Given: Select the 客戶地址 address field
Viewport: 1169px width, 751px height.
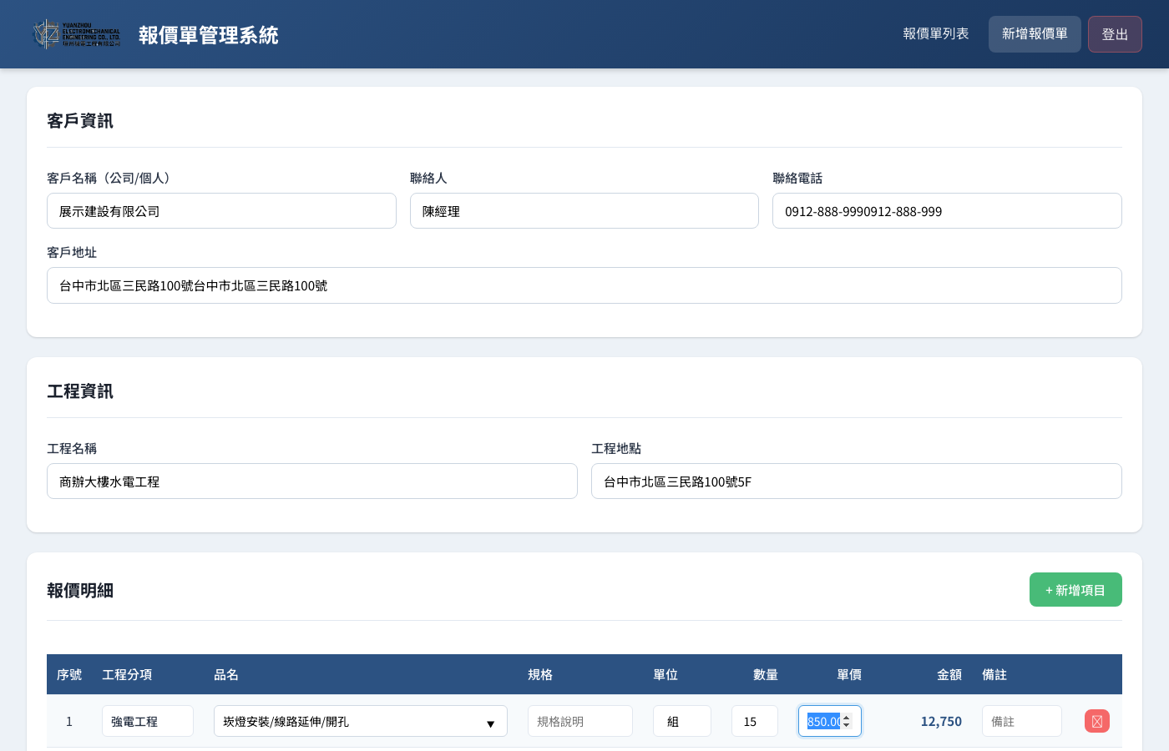Looking at the screenshot, I should click(x=584, y=285).
